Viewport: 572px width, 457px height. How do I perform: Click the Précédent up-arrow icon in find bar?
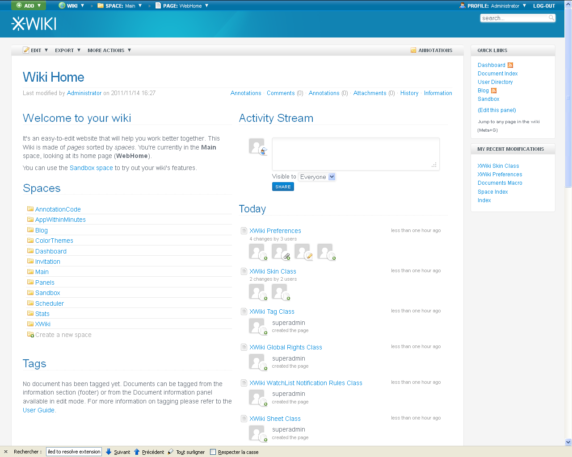(137, 452)
